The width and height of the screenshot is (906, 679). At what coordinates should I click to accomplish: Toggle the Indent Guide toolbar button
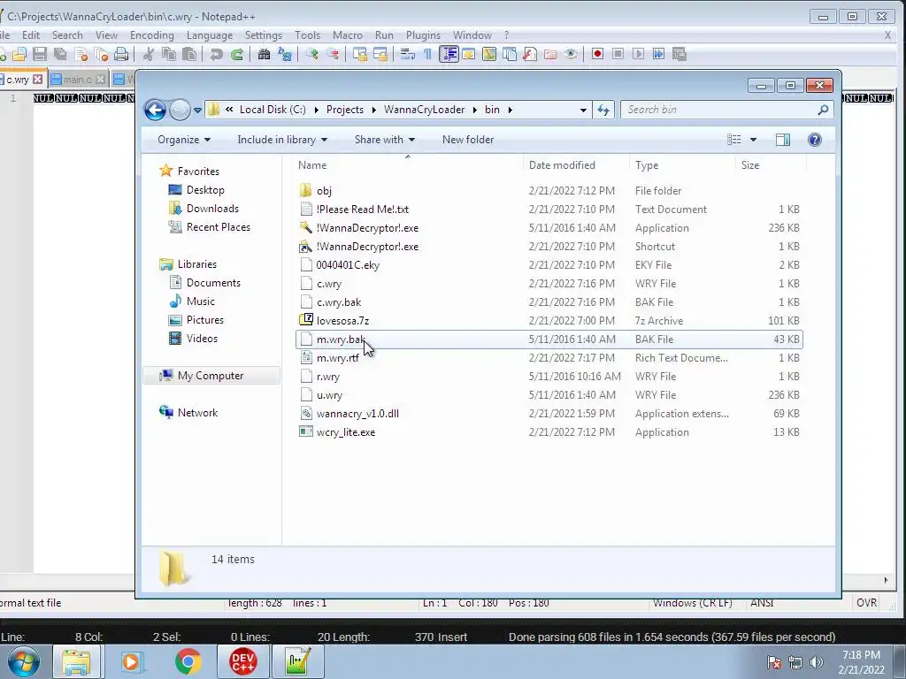[x=449, y=54]
